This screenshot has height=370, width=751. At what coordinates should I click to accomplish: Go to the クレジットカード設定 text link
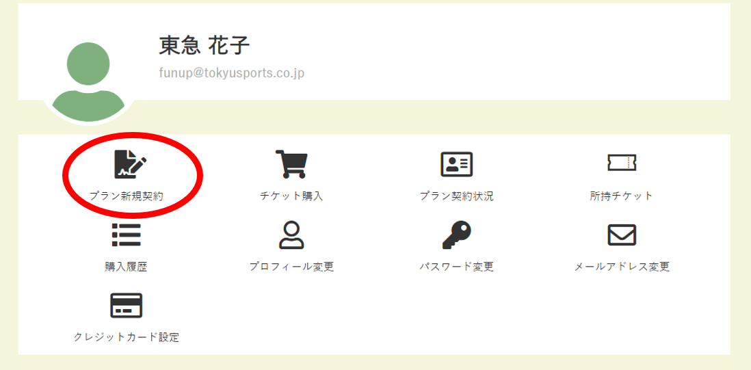126,337
